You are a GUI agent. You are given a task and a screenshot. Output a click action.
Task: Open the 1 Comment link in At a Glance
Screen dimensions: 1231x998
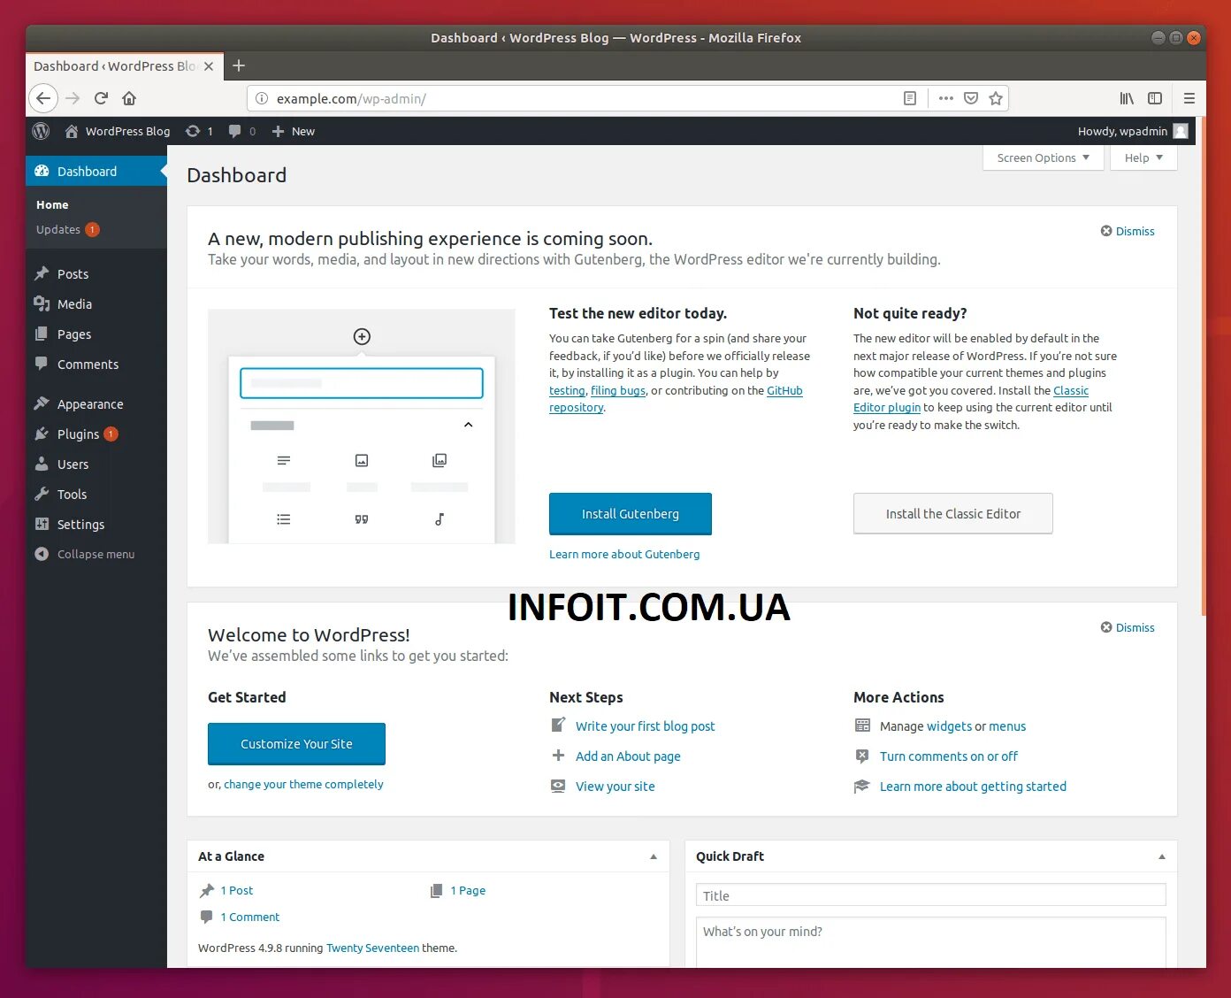pyautogui.click(x=250, y=917)
